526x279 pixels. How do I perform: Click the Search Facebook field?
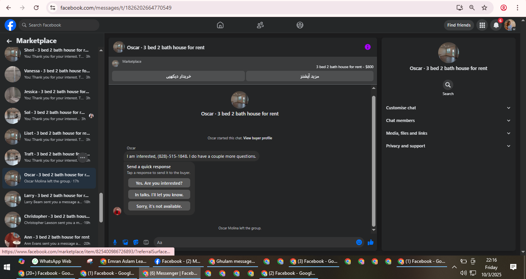pyautogui.click(x=59, y=25)
